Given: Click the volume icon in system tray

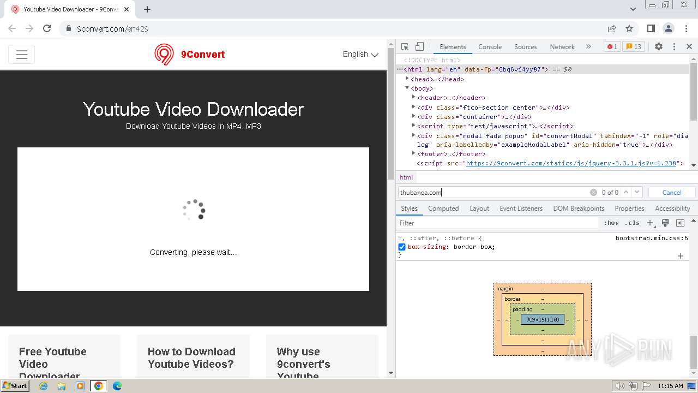Looking at the screenshot, I should point(619,386).
